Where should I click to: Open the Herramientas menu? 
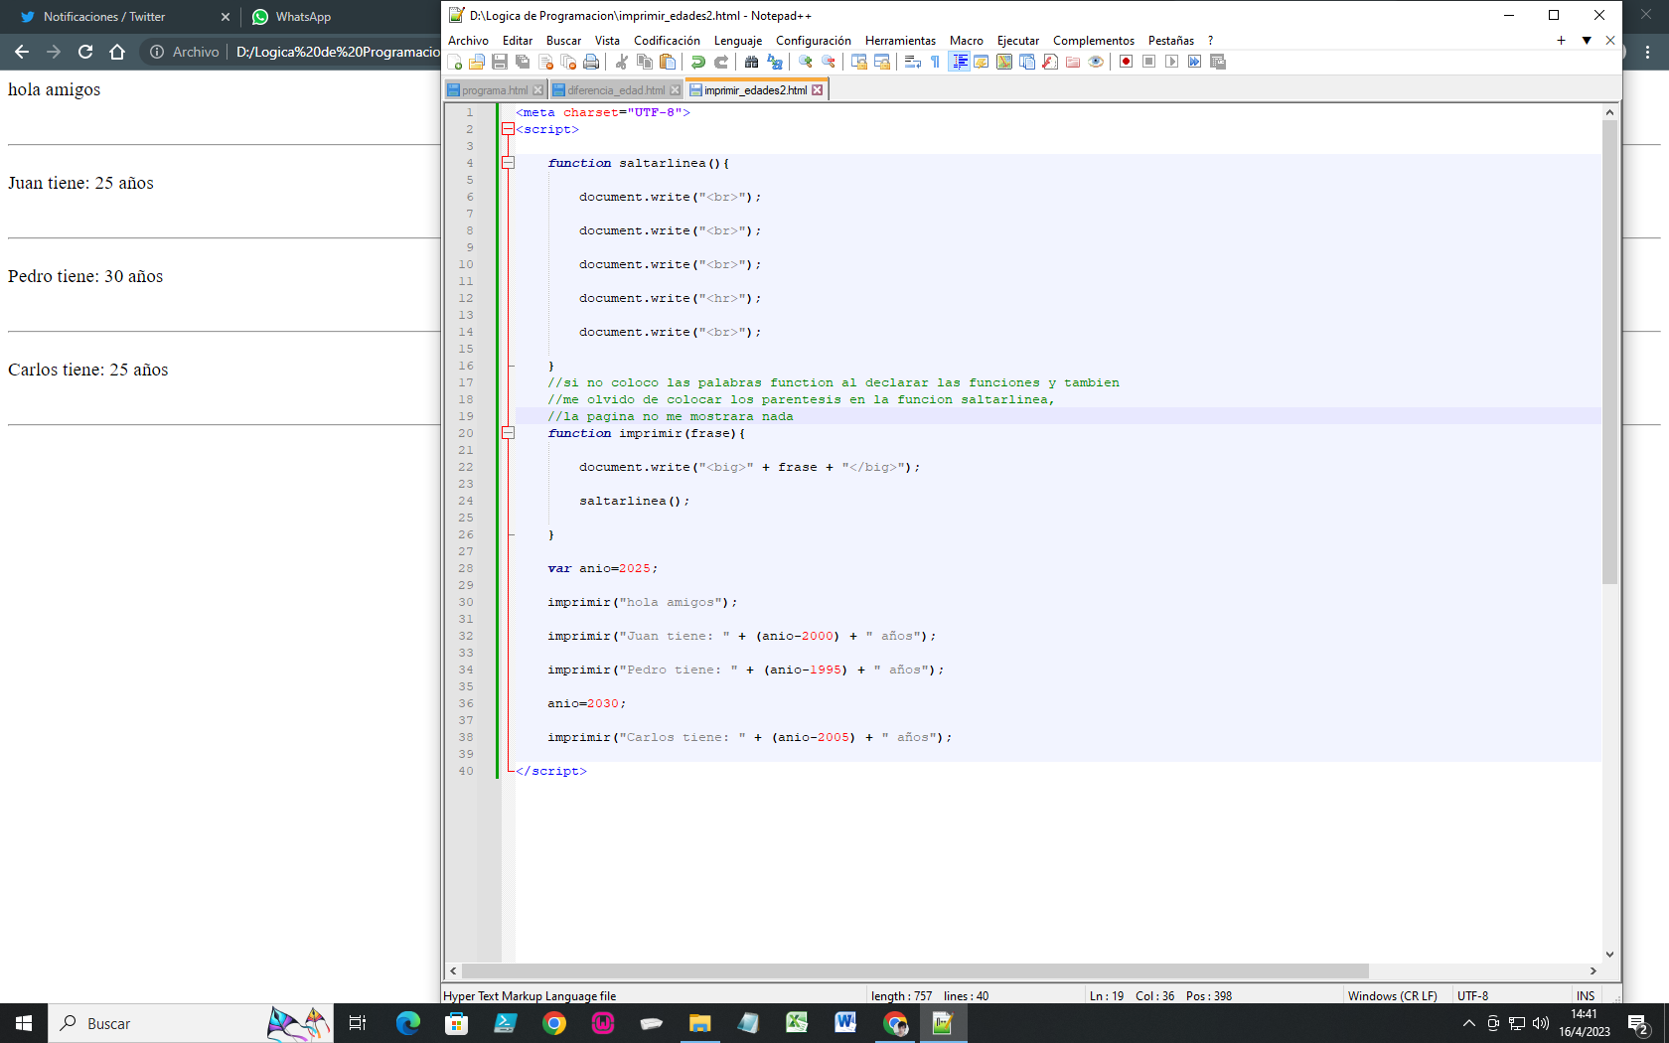[x=900, y=41]
